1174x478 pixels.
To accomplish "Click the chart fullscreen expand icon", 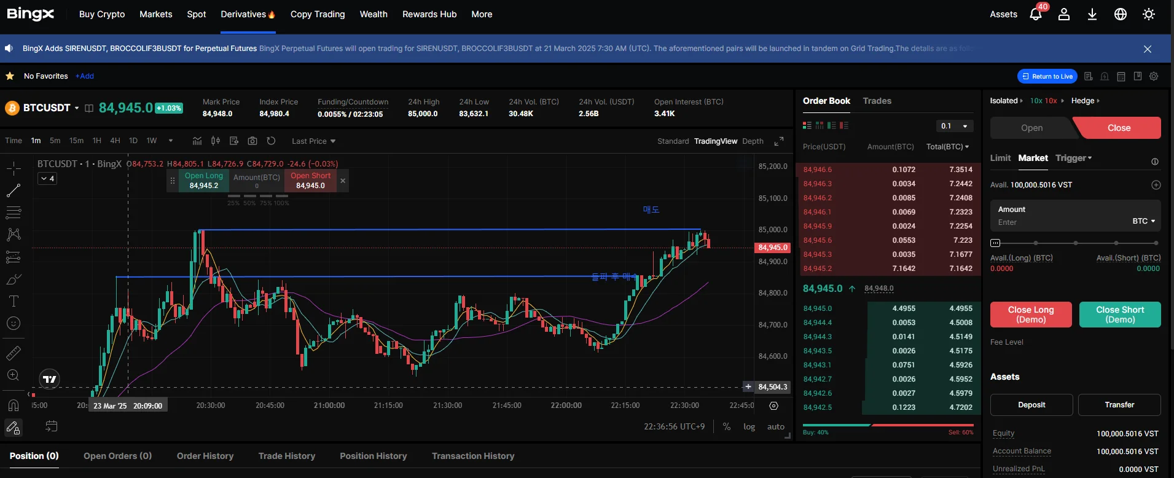I will point(779,141).
